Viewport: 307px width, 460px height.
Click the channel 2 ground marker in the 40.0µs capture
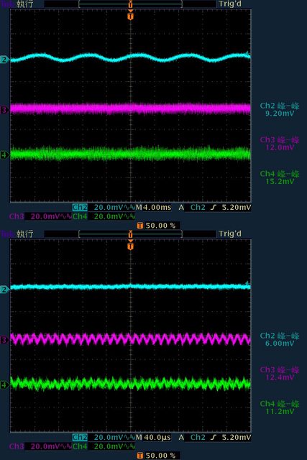(x=4, y=290)
